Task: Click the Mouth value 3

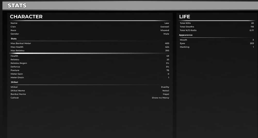Action: [253, 40]
